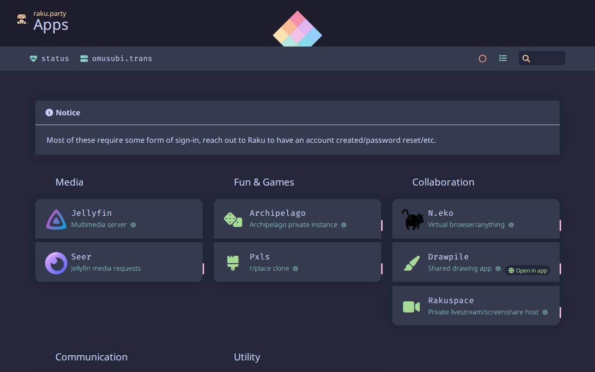Open the Pxls app card
The width and height of the screenshot is (595, 372).
click(297, 262)
